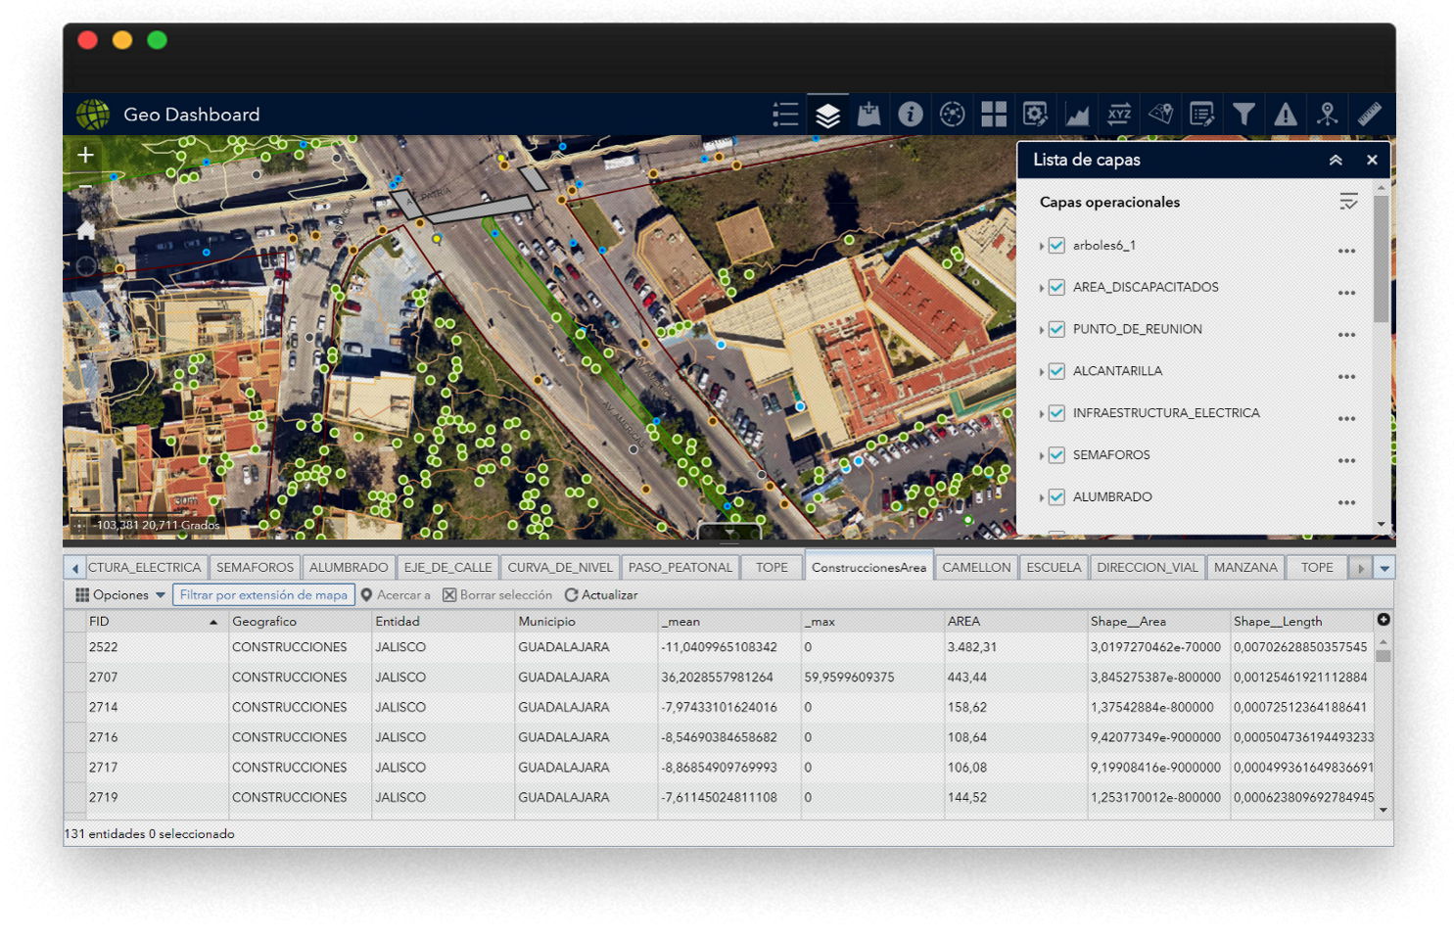Select the measurement ruler tool

pos(1369,115)
